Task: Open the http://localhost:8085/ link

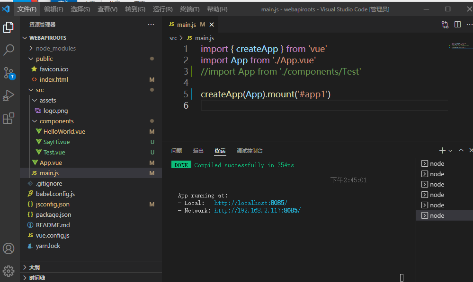Action: point(250,203)
